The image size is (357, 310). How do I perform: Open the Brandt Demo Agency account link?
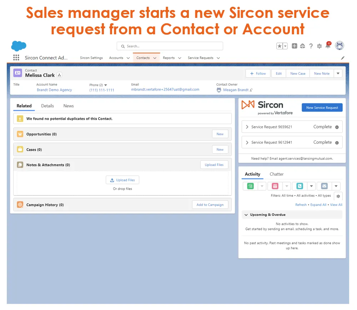[x=54, y=90]
